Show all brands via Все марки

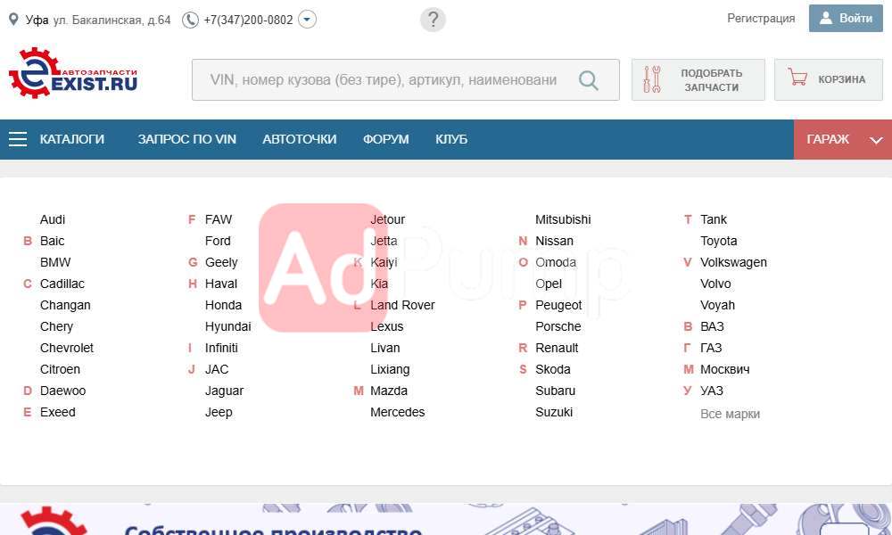(x=730, y=415)
